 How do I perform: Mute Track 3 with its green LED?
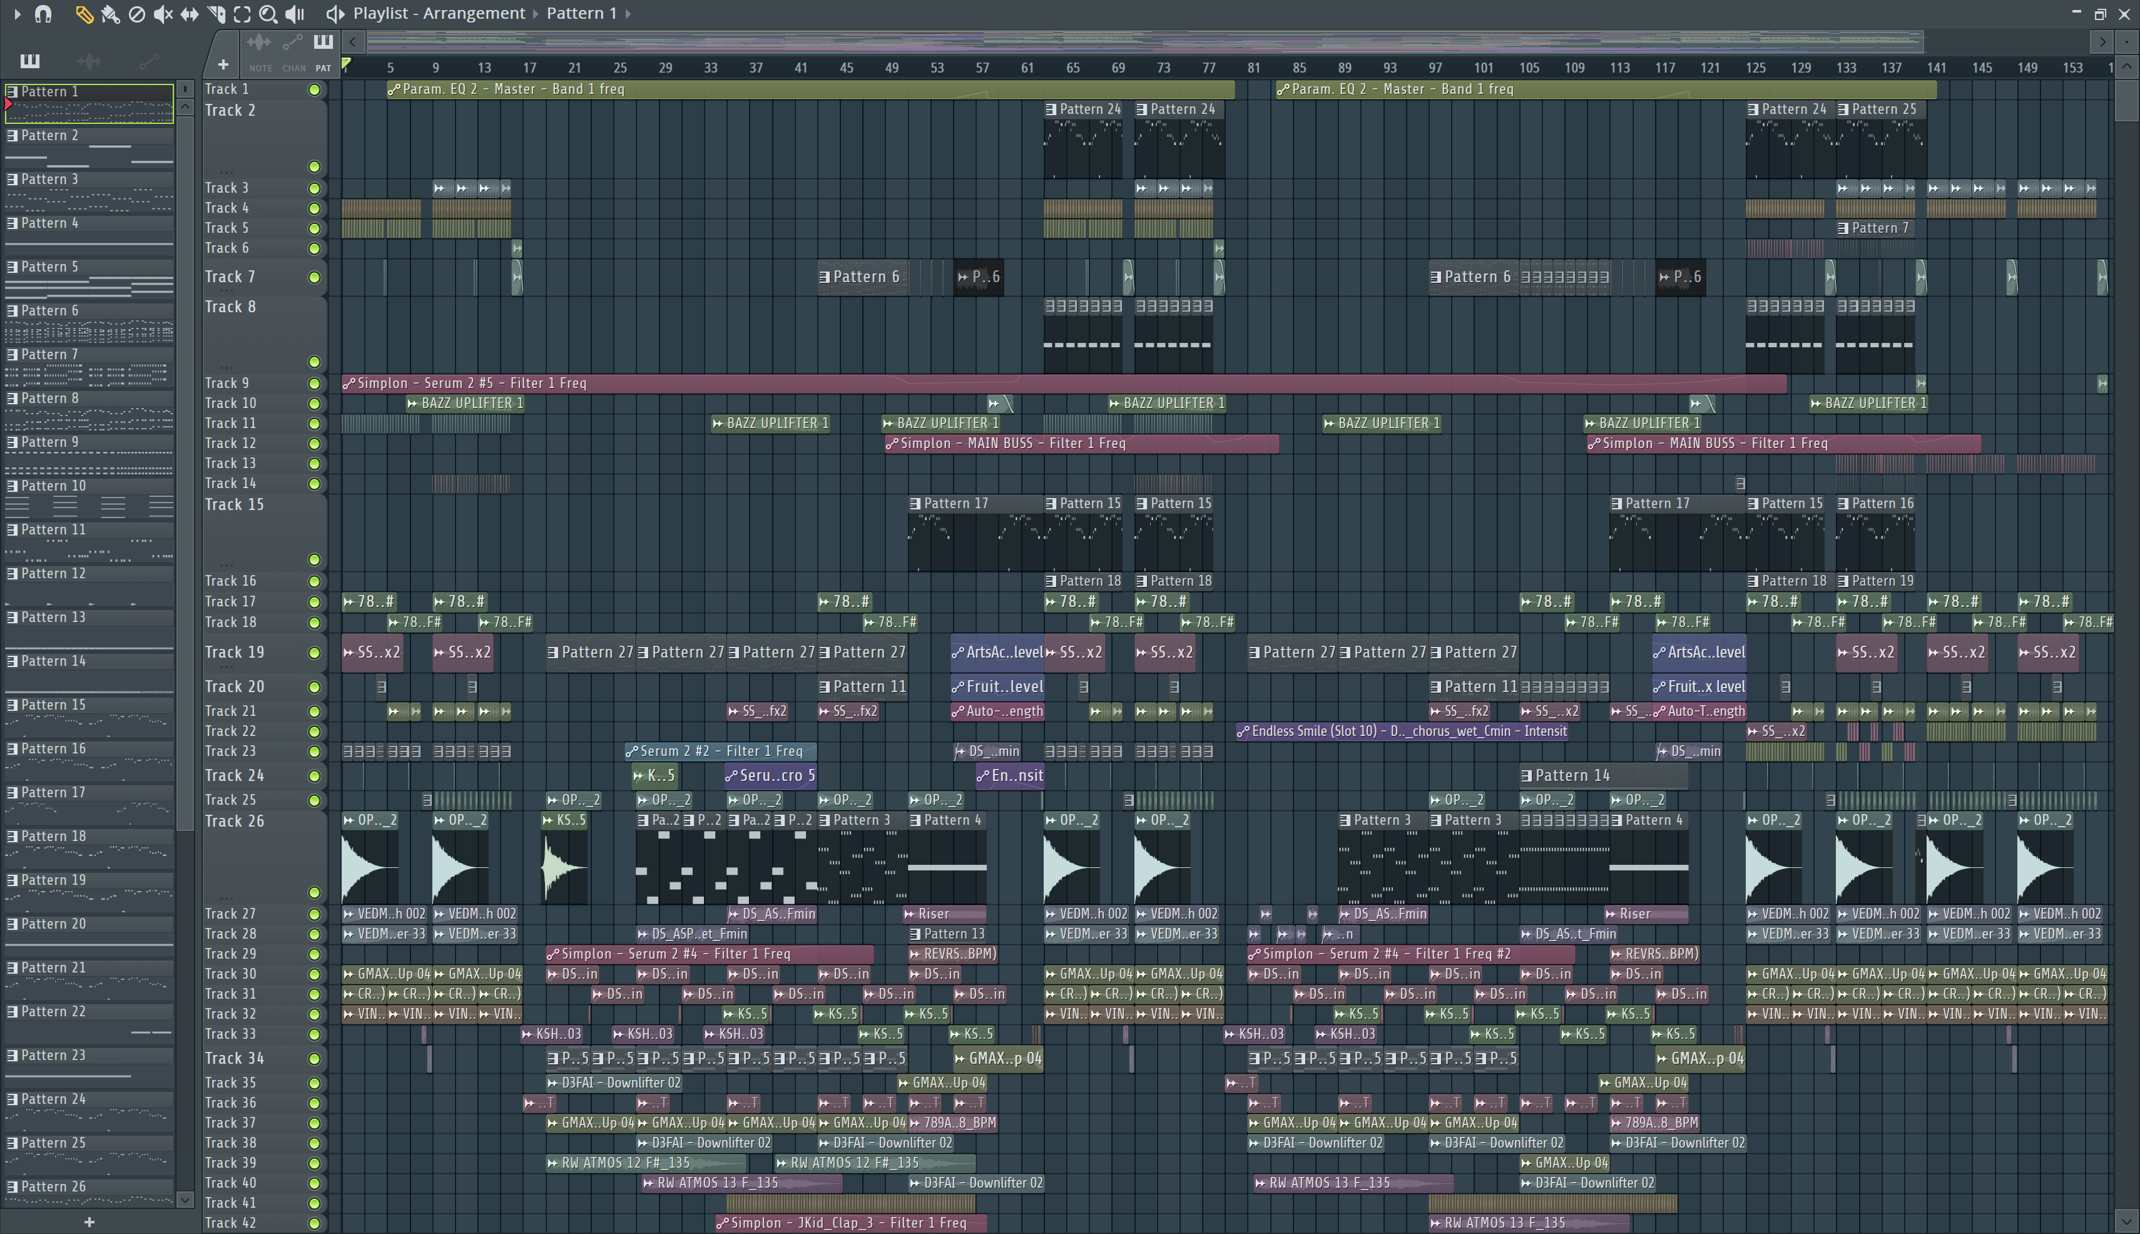tap(315, 188)
